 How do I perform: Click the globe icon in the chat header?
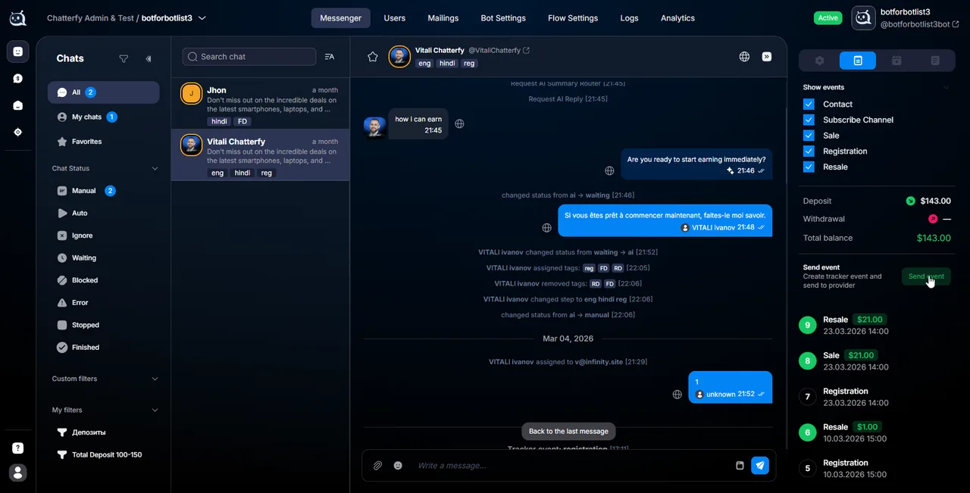tap(744, 57)
